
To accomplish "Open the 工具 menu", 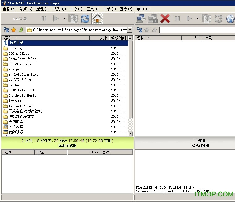I will coord(93,9).
